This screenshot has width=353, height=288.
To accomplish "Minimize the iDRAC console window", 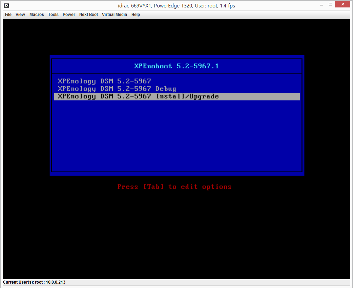I will [321, 4].
